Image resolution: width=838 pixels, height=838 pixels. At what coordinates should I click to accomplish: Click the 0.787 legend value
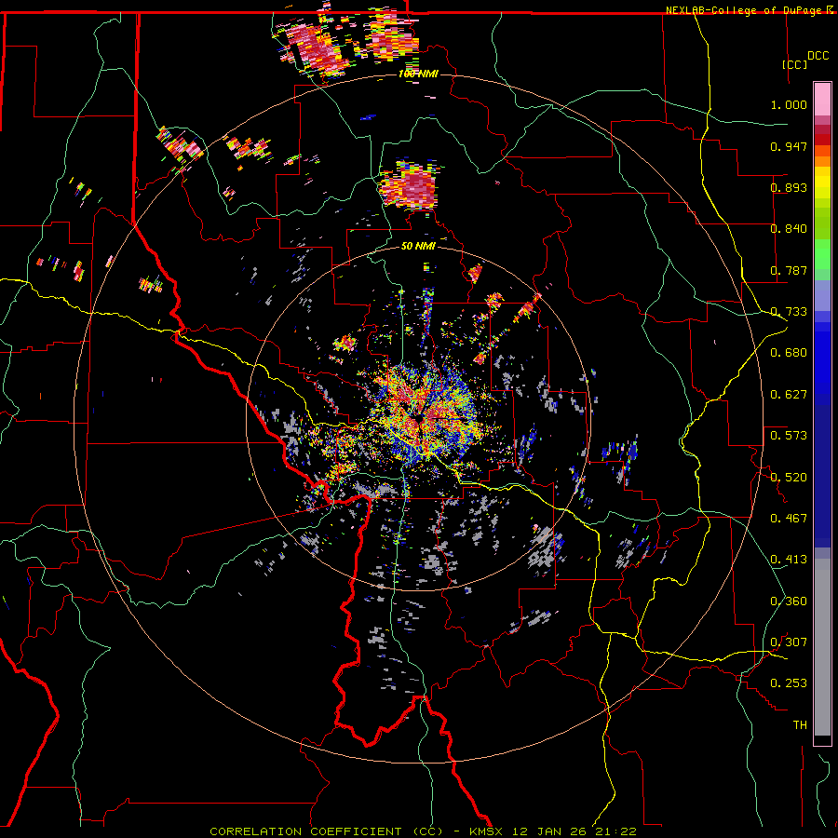pyautogui.click(x=789, y=270)
